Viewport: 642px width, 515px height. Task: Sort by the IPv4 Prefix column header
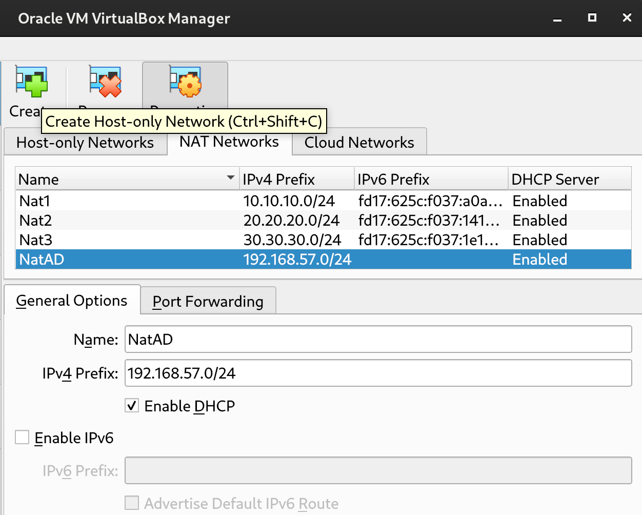(x=297, y=179)
